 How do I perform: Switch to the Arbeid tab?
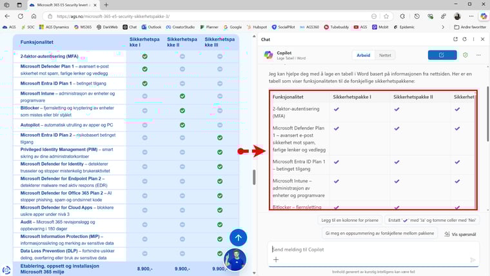(x=364, y=55)
